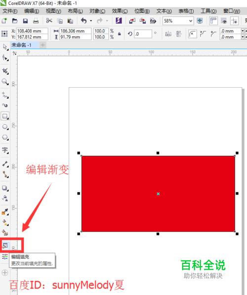The image size is (247, 295).
Task: Select the Straight-line Connector tool
Action: click(5, 175)
